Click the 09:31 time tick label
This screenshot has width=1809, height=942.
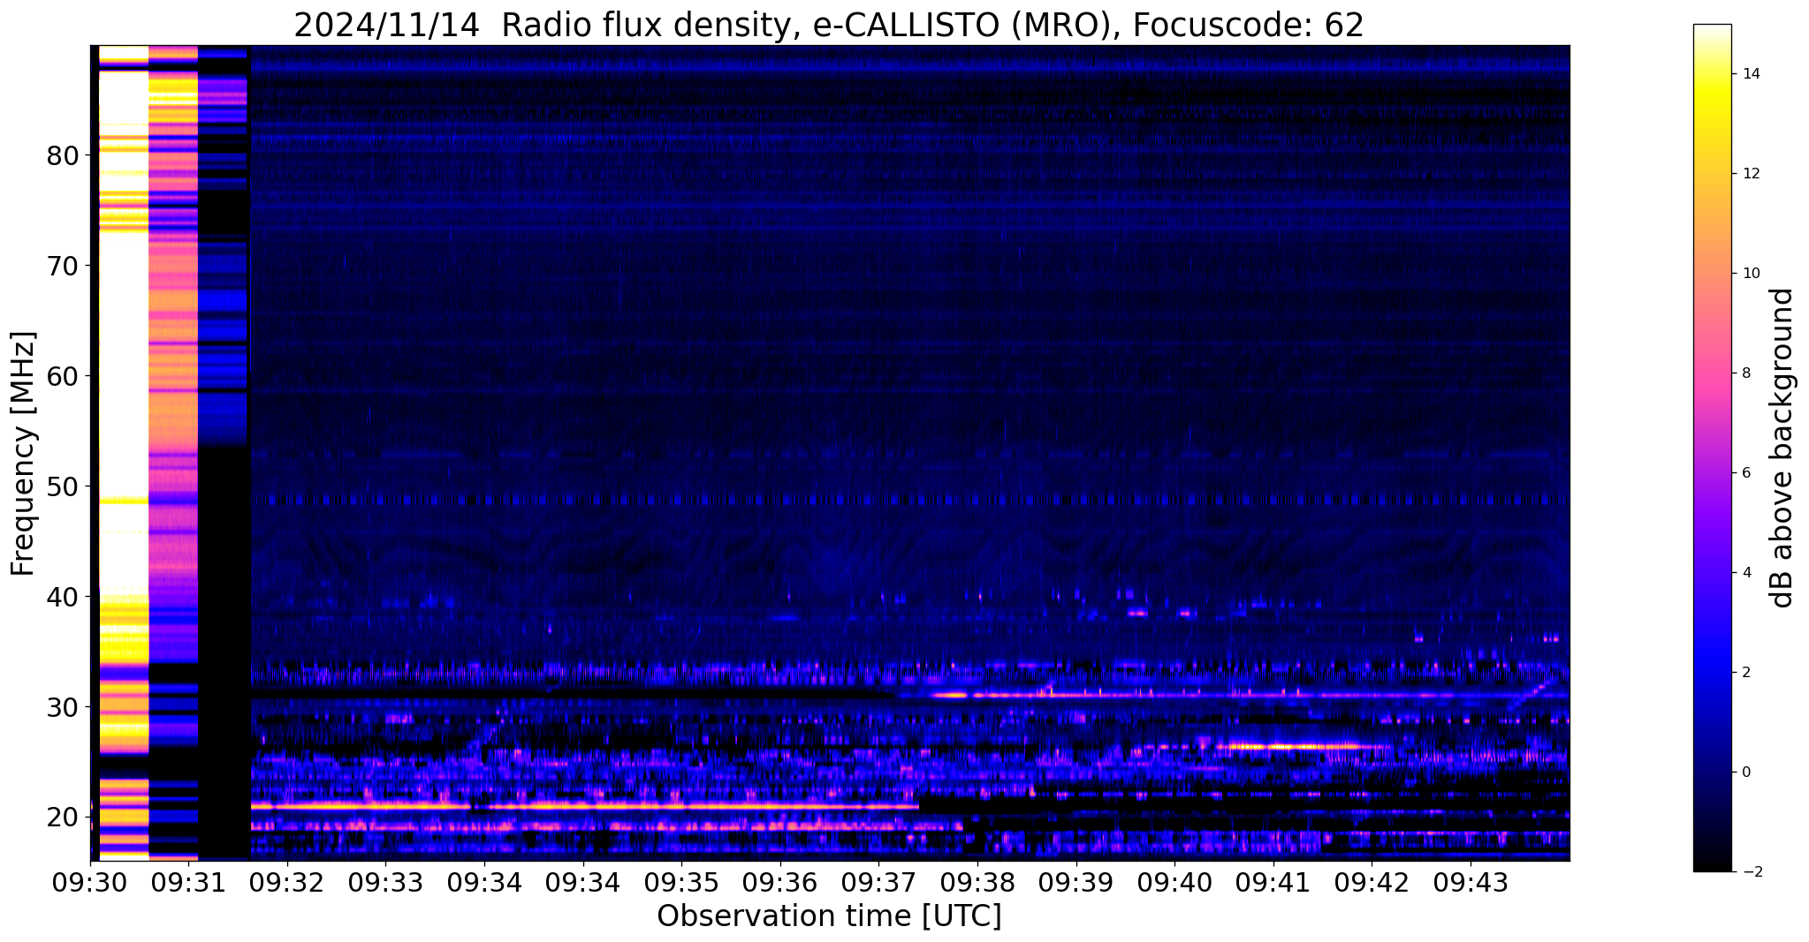[189, 884]
